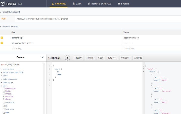The image size is (181, 114).
Task: Expand online_users in Explorer
Action: (2, 69)
